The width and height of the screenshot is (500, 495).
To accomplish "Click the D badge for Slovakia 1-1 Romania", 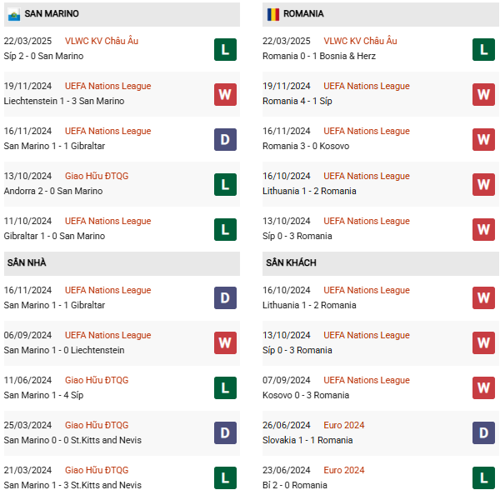I will pos(483,432).
